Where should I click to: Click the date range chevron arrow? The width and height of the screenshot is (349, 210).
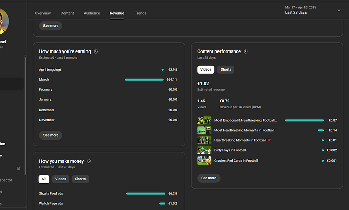pos(339,10)
